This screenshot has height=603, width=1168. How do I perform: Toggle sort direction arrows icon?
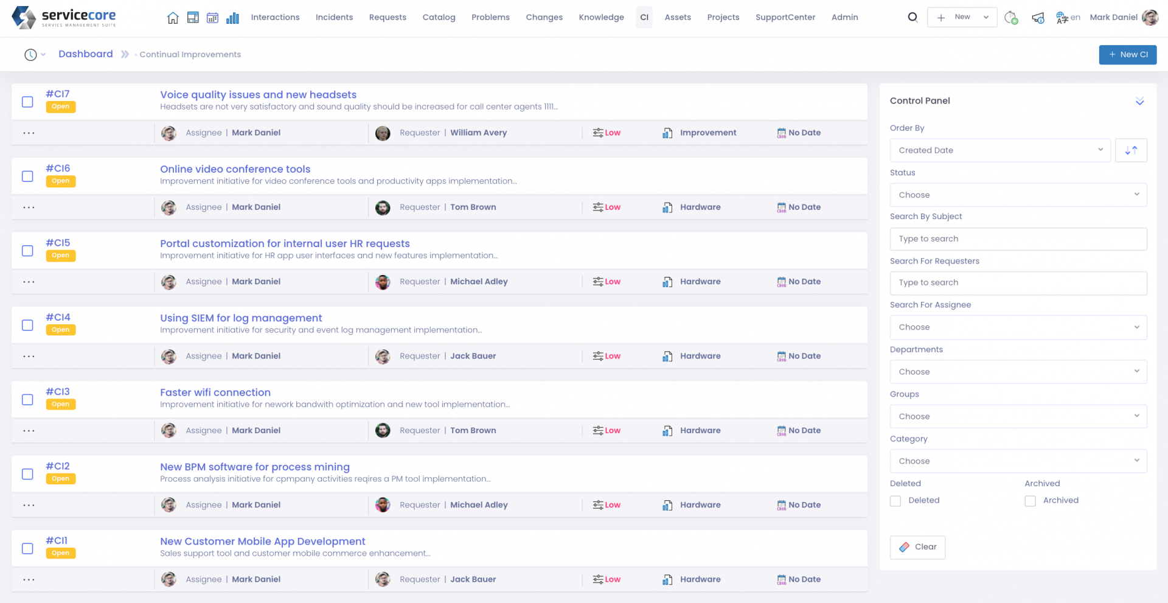pyautogui.click(x=1131, y=150)
